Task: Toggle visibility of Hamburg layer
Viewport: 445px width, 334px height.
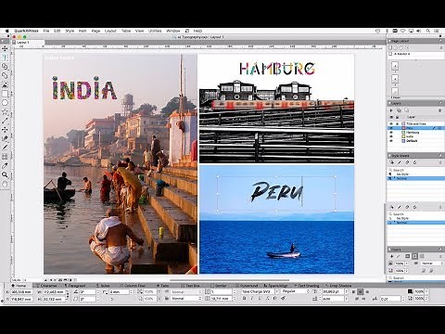Action: [x=391, y=133]
